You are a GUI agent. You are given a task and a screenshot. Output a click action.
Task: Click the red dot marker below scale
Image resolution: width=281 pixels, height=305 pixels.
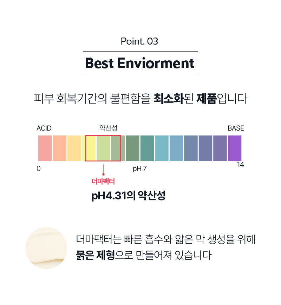pyautogui.click(x=103, y=174)
